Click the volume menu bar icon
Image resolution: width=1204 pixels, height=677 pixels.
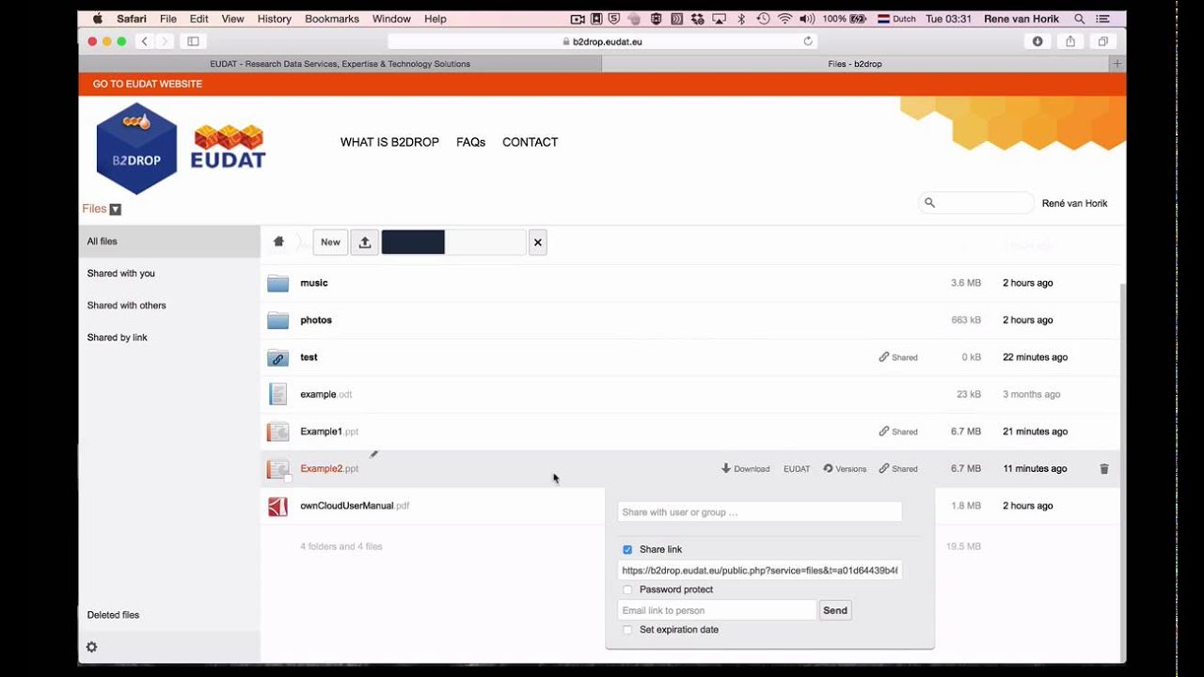807,19
